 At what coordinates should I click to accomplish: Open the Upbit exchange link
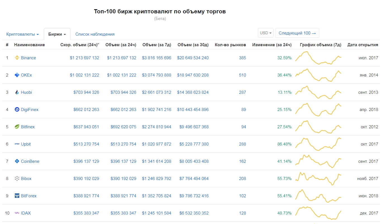pos(26,144)
